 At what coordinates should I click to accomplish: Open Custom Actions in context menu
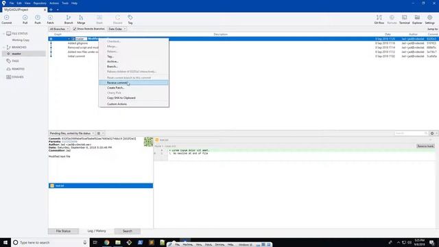coord(134,104)
